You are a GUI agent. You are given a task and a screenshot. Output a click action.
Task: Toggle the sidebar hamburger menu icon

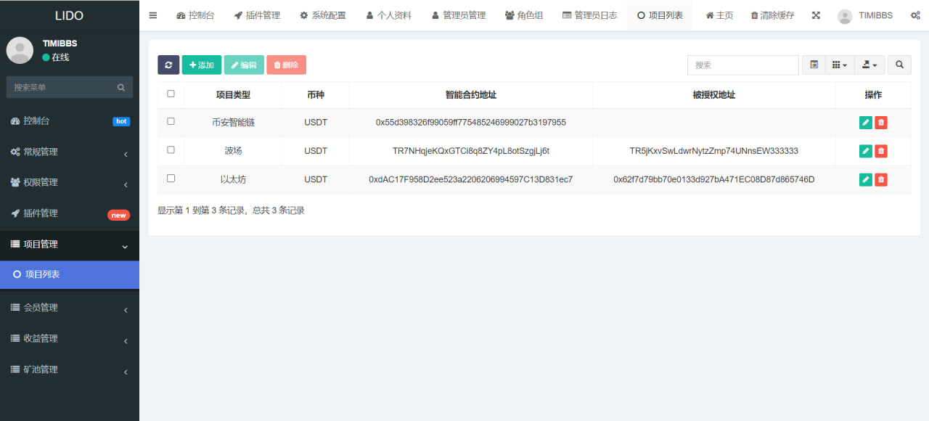coord(152,15)
